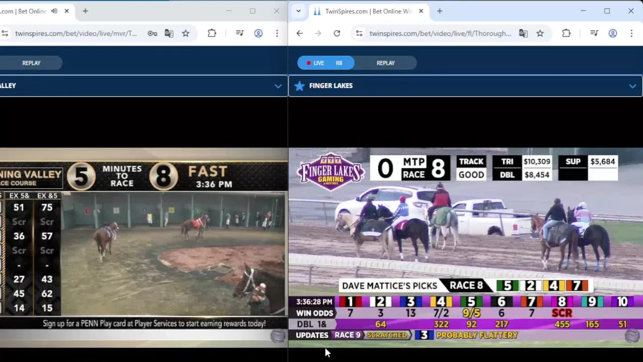
Task: Close the TwinSpires.com tab in right window
Action: point(421,11)
